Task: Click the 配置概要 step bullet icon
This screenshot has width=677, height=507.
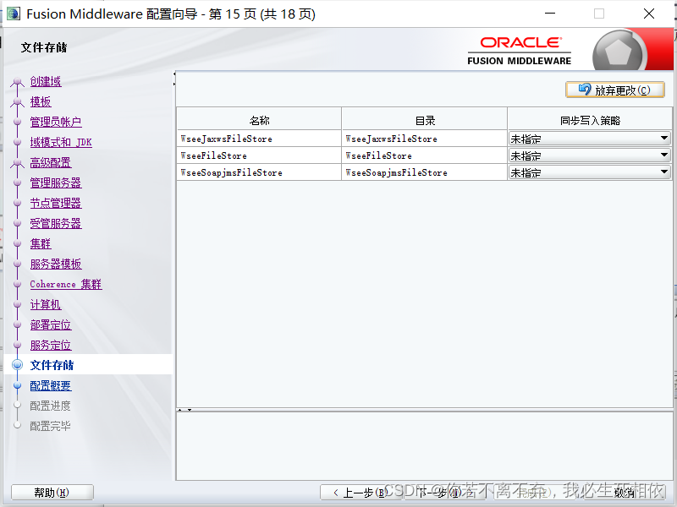Action: point(17,385)
